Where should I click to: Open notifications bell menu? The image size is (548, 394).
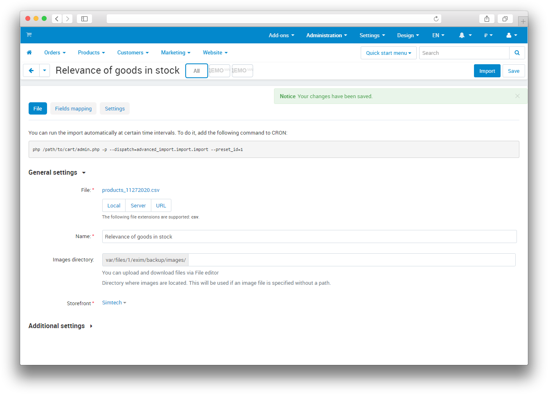coord(465,36)
